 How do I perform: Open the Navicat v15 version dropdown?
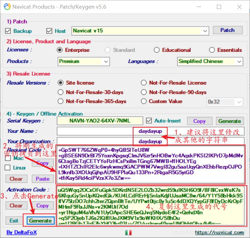[x=205, y=31]
